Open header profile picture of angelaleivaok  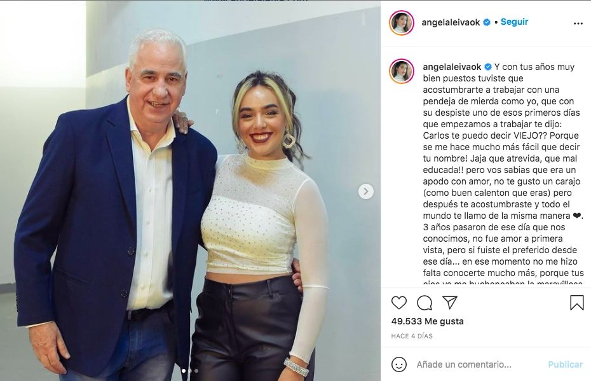point(402,23)
